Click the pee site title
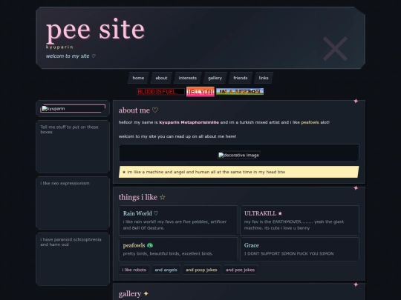Image resolution: width=401 pixels, height=300 pixels. [95, 30]
